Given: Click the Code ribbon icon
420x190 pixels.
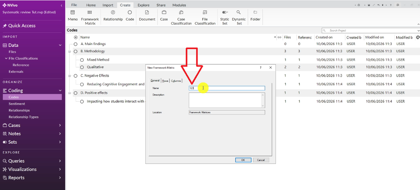Looking at the screenshot, I should point(130,12).
